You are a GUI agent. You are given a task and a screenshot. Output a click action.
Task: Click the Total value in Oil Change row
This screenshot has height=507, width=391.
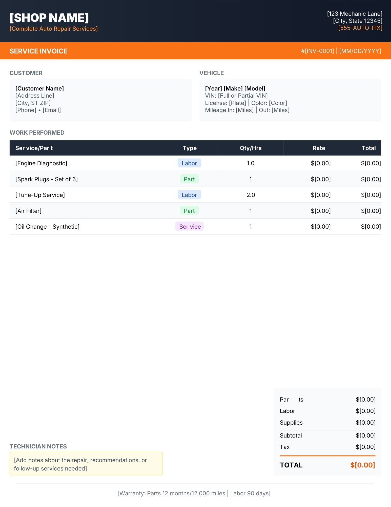click(x=371, y=227)
